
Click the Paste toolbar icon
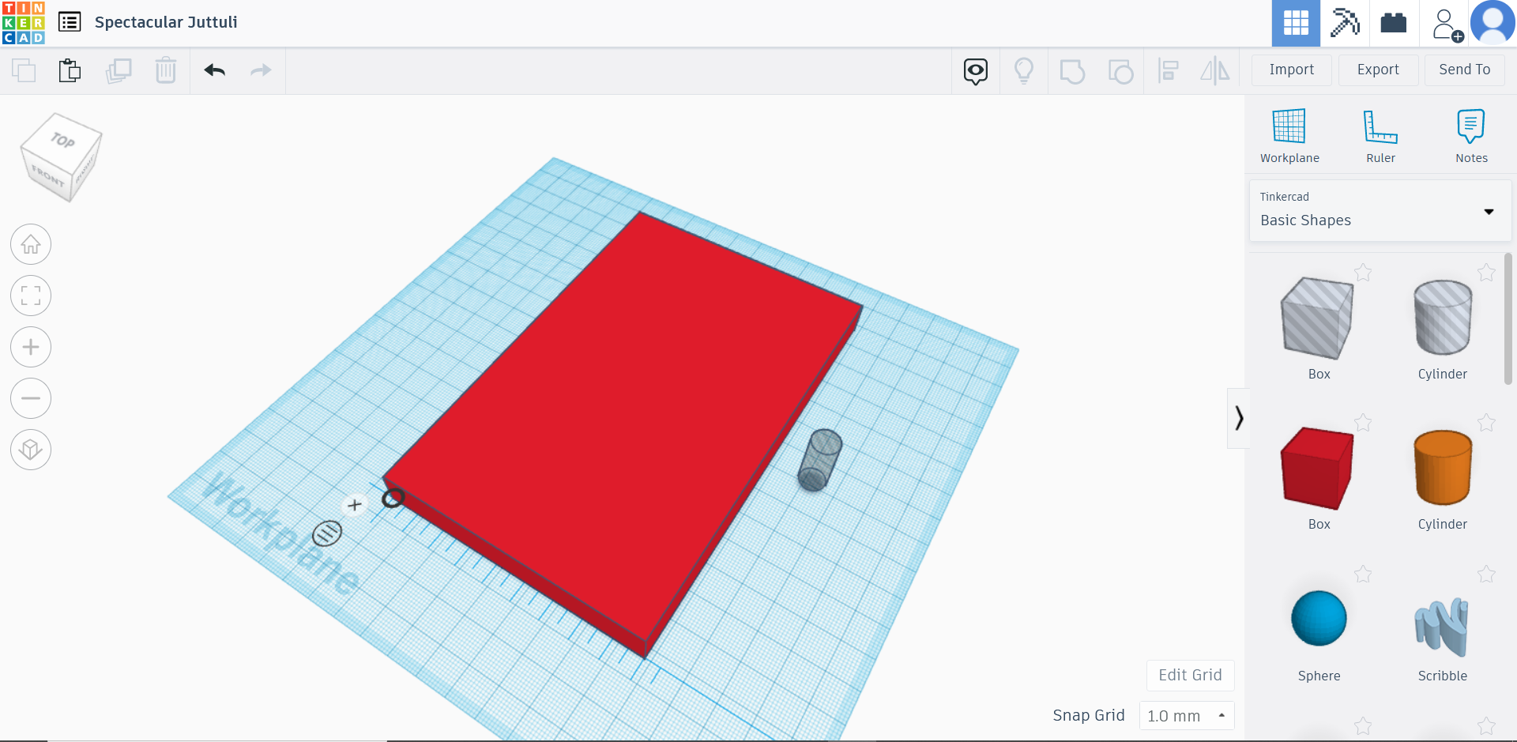[x=70, y=70]
